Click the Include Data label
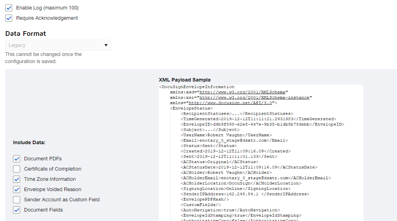Viewport: 397px width, 221px height. (29, 143)
